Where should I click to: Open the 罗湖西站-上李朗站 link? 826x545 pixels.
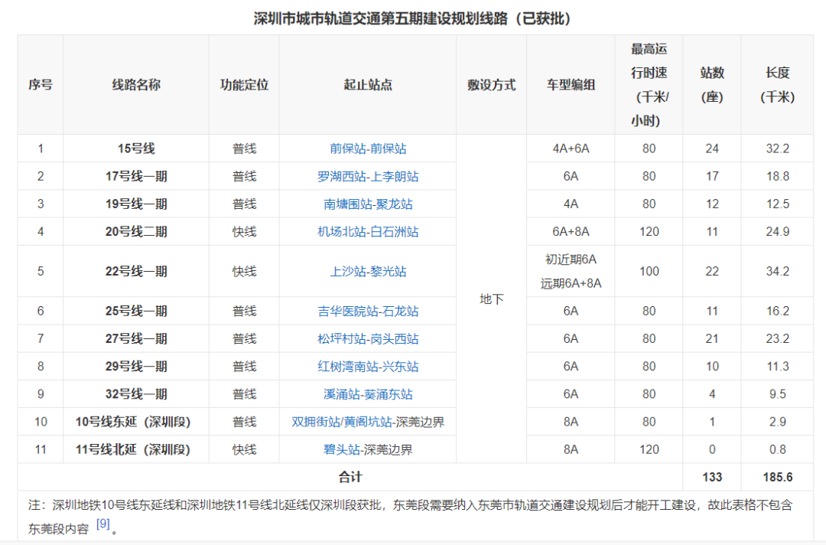click(368, 177)
